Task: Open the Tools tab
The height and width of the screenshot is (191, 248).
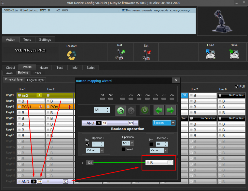Action: coord(27,40)
